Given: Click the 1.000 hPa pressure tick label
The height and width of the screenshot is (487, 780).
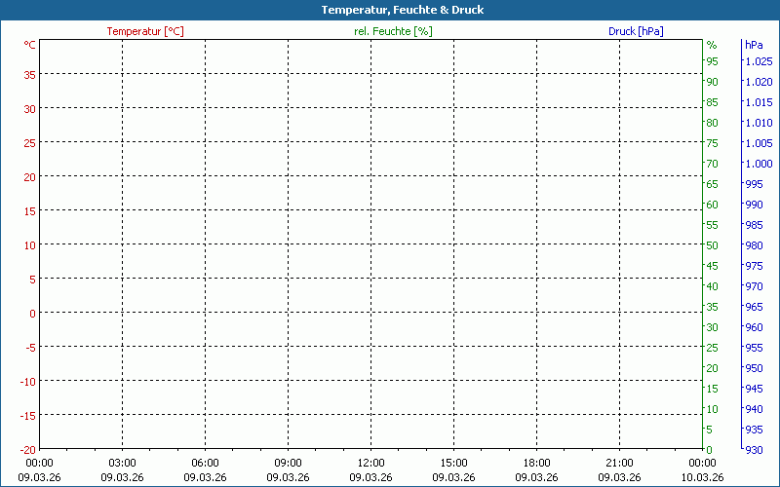Looking at the screenshot, I should [759, 164].
